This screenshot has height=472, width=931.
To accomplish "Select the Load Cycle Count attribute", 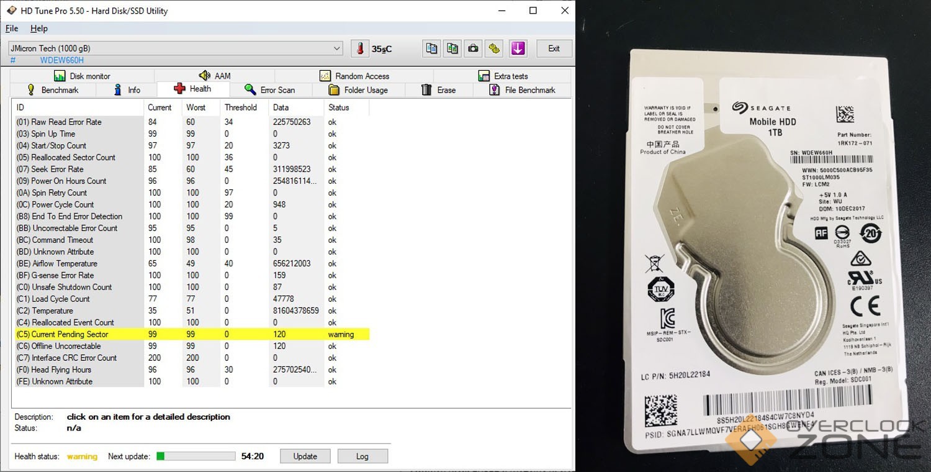I will [192, 299].
